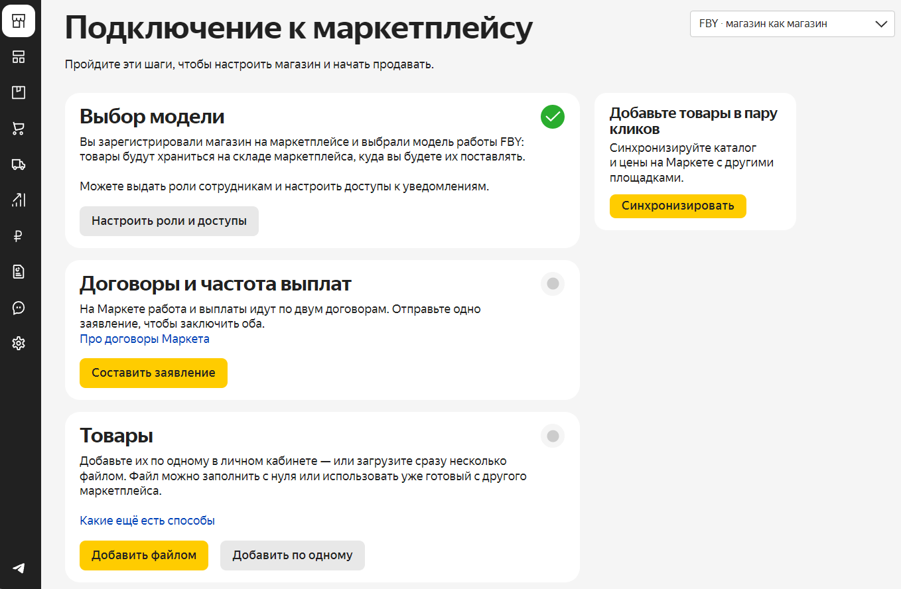Image resolution: width=901 pixels, height=589 pixels.
Task: Click Составить заявление button
Action: click(x=153, y=373)
